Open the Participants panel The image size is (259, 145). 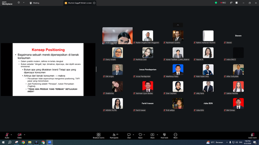point(114,136)
